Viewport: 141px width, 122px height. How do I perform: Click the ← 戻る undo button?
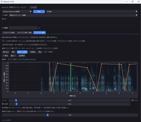click(x=5, y=56)
